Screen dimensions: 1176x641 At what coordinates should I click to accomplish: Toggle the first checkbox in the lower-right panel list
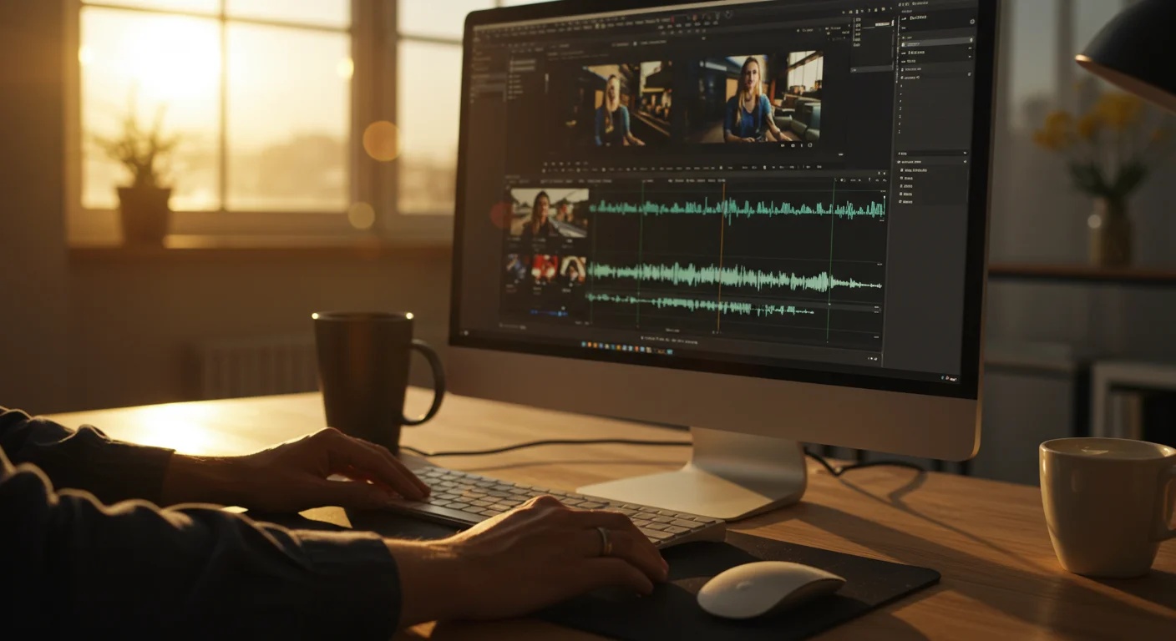(902, 170)
